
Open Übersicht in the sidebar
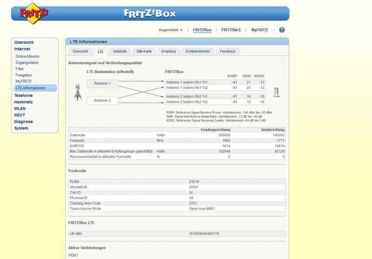(24, 42)
